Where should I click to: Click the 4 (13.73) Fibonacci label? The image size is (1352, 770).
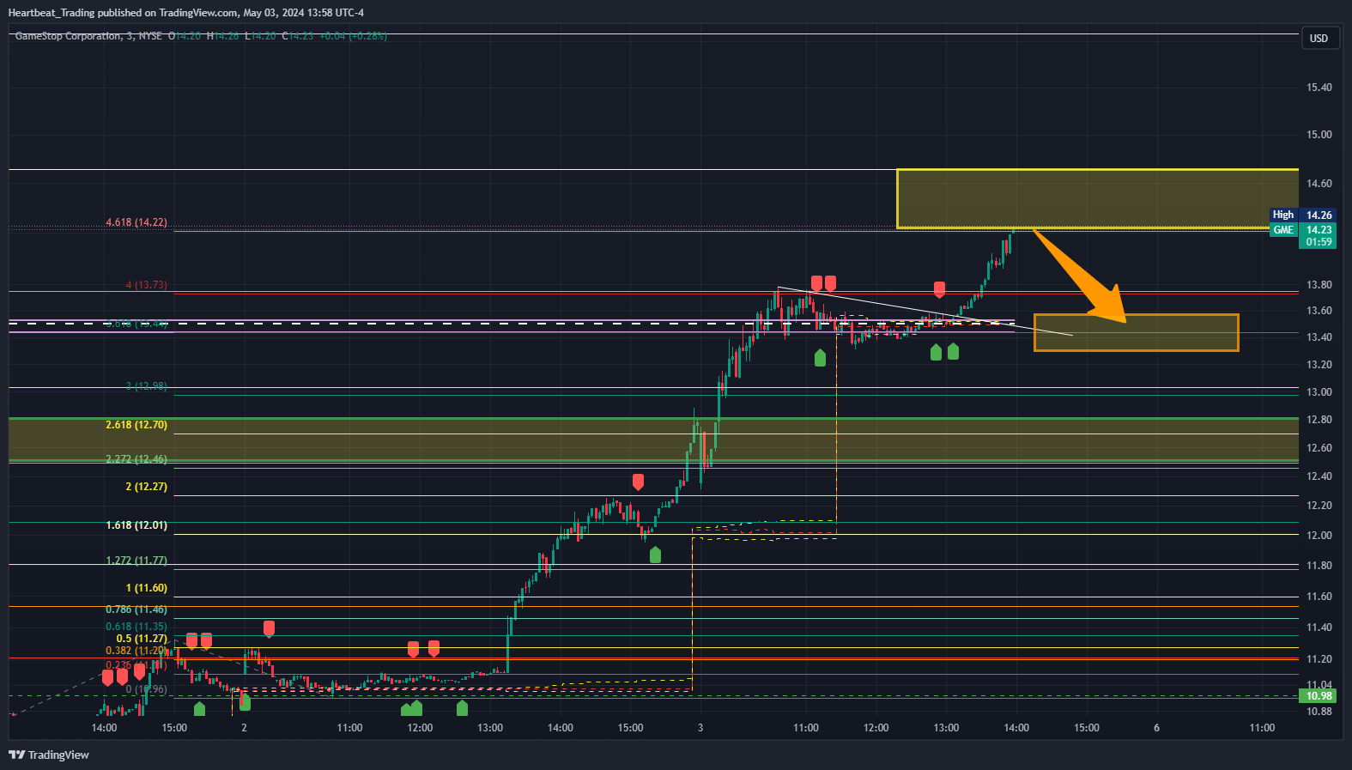tap(147, 285)
